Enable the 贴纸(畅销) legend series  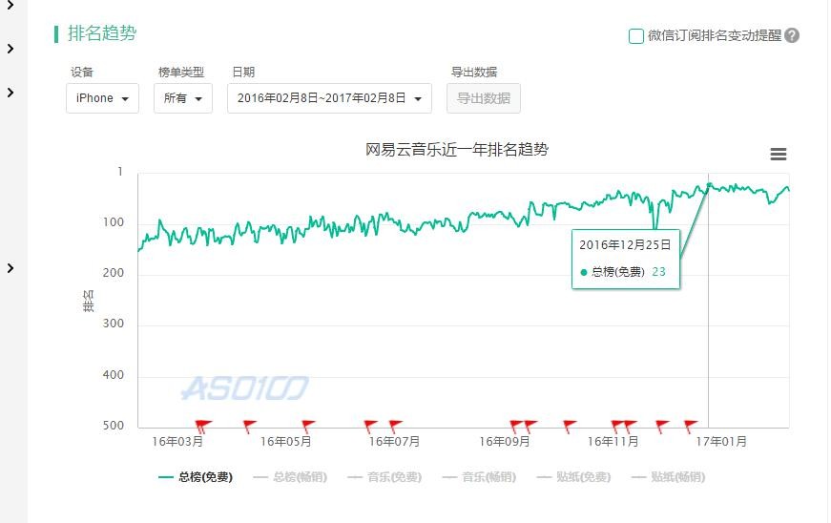[668, 477]
